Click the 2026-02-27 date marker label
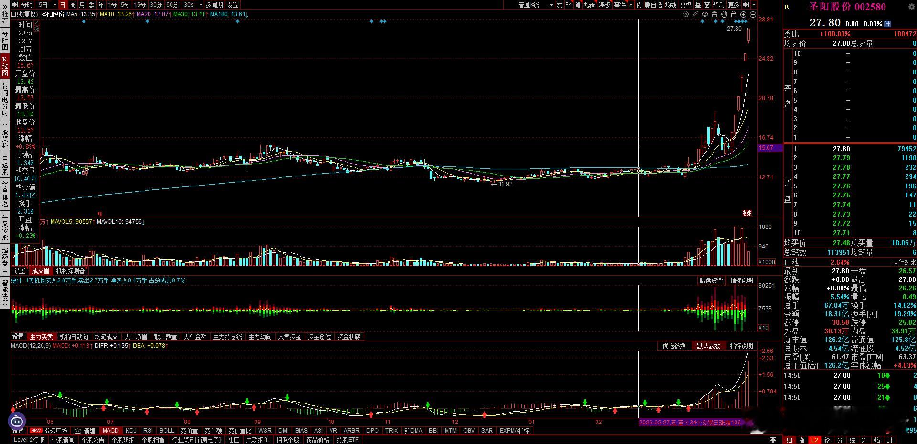Viewport: 917px width, 444px height. pyautogui.click(x=690, y=423)
